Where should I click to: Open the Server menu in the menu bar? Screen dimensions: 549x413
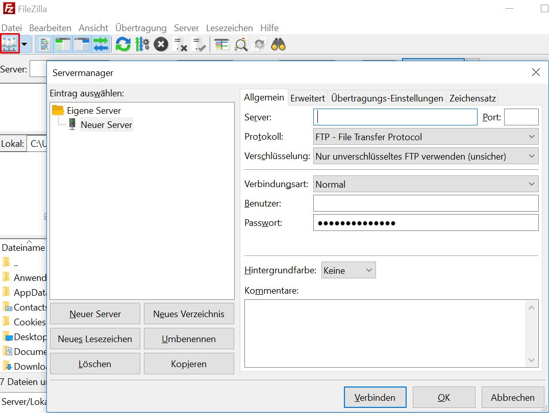186,28
